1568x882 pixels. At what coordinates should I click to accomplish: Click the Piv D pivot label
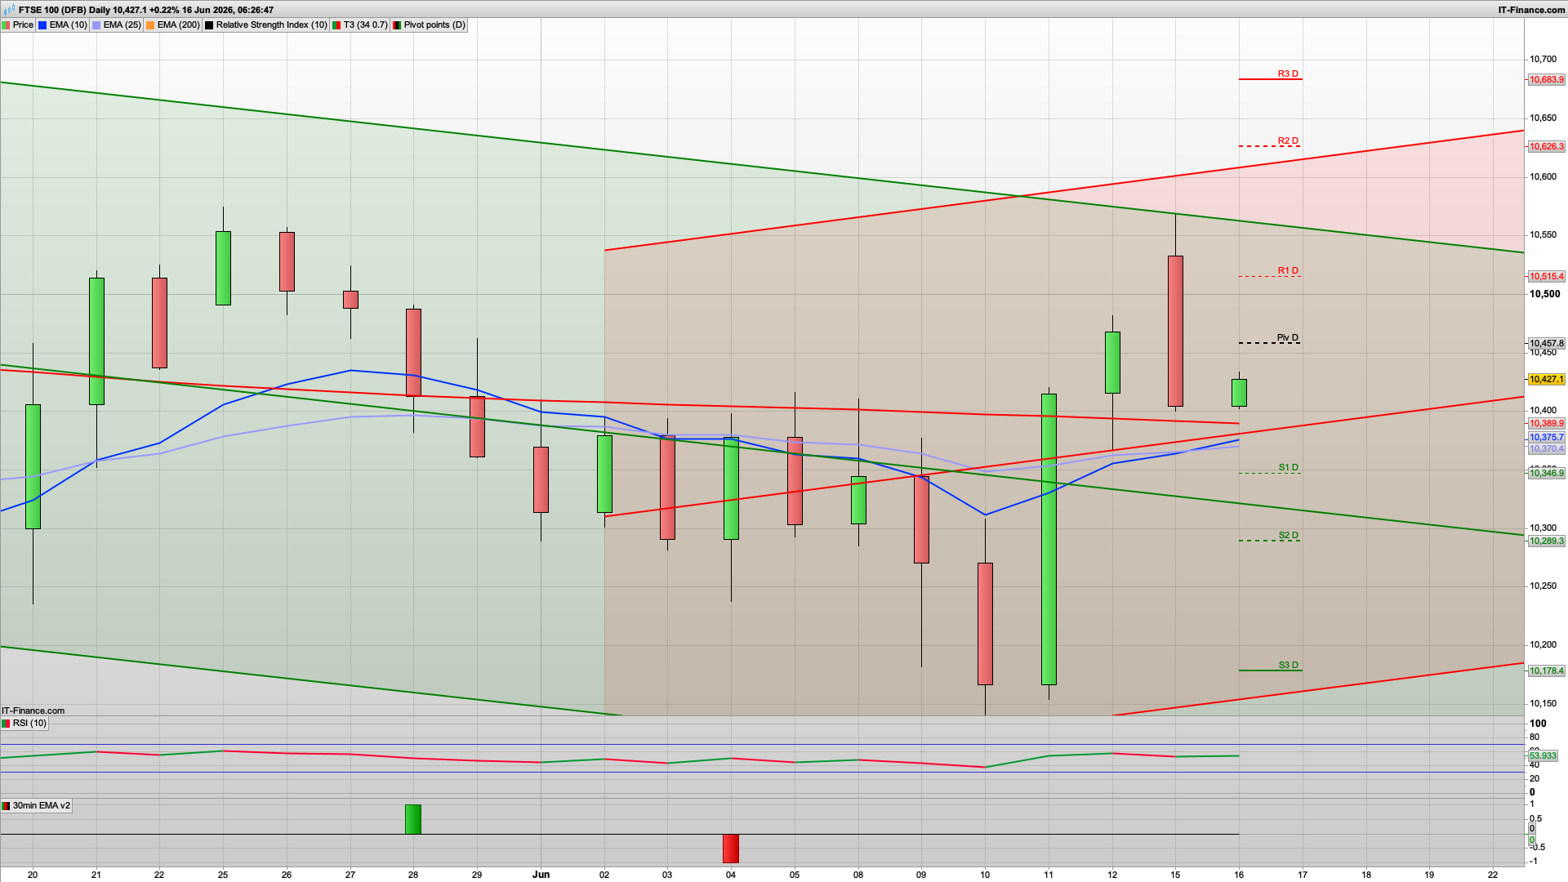coord(1288,337)
